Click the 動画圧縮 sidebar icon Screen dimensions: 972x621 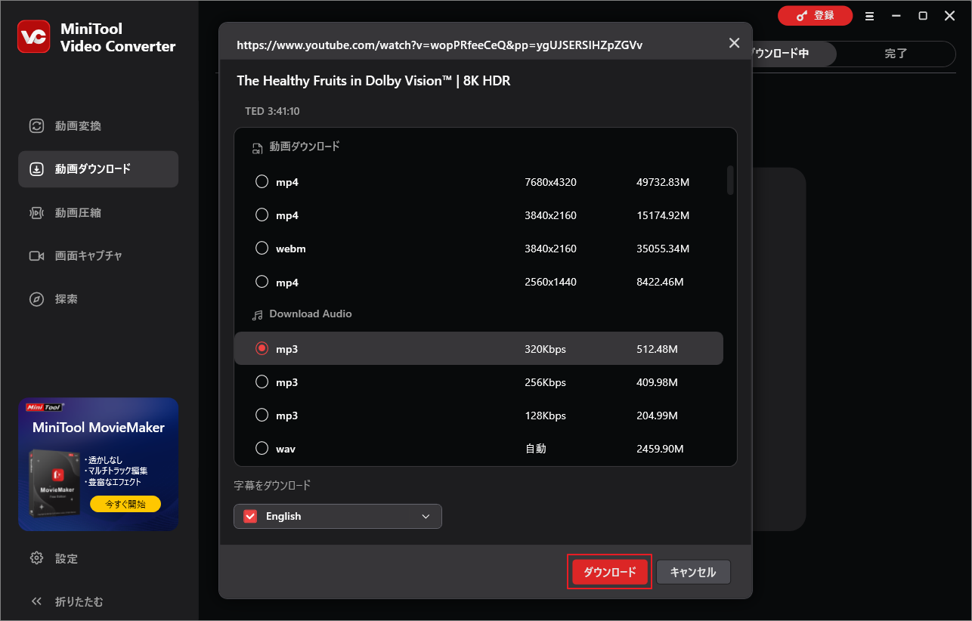[36, 213]
